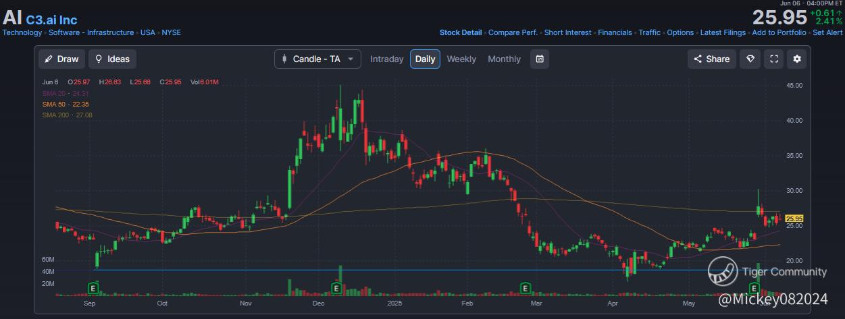Screen dimensions: 845x319
Task: Click the SMA 50 indicator label
Action: (66, 105)
